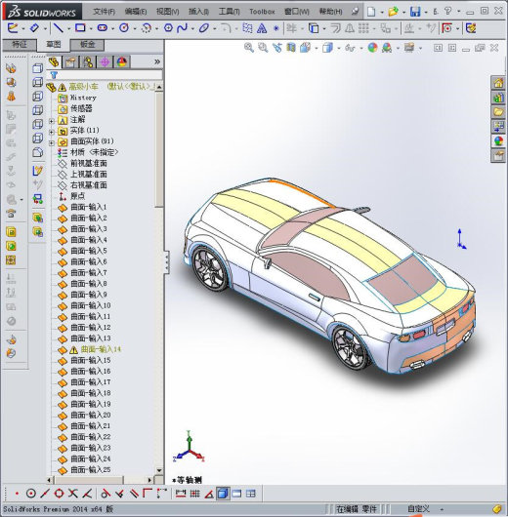Click the tree scrollbar down arrow
Screen dimensions: 508x517
coord(159,470)
